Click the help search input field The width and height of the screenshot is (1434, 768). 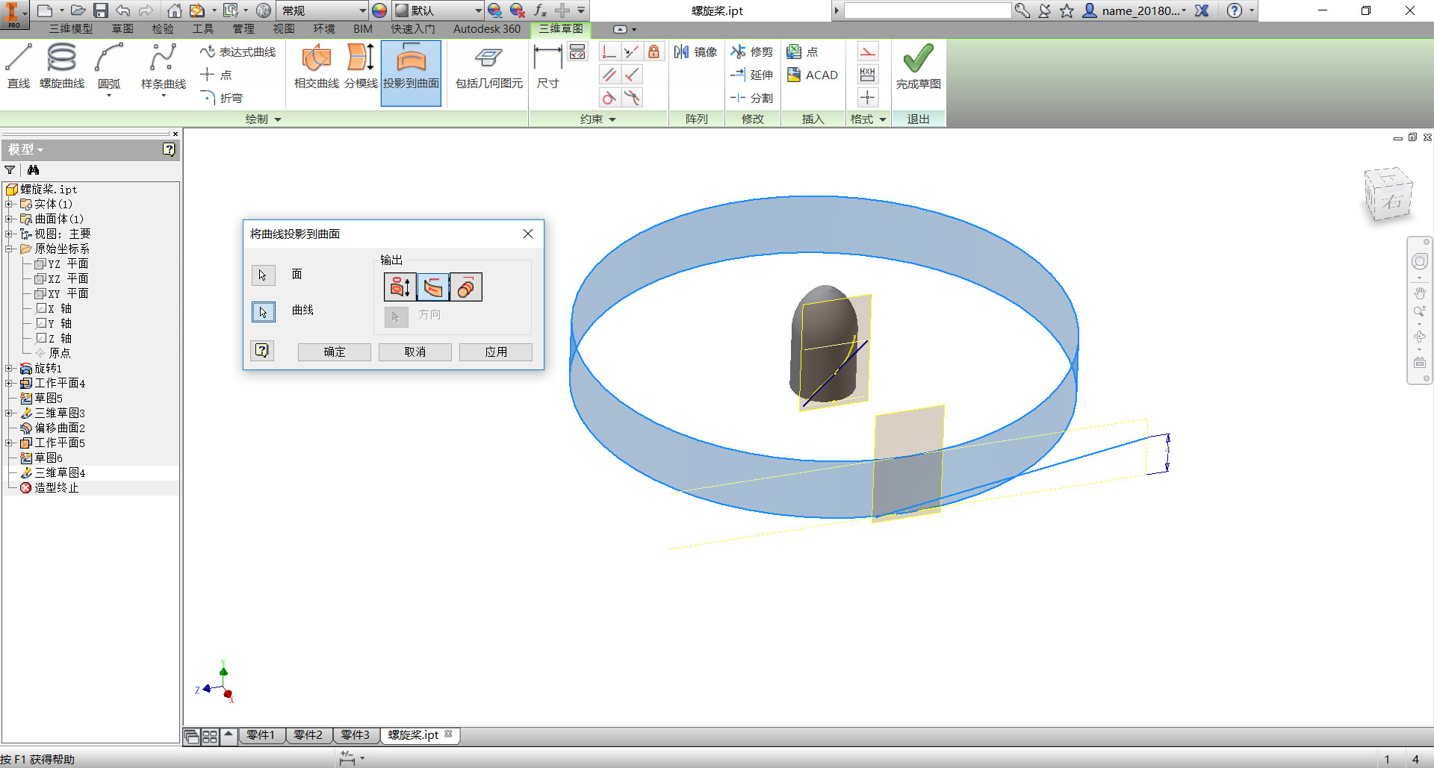[928, 10]
